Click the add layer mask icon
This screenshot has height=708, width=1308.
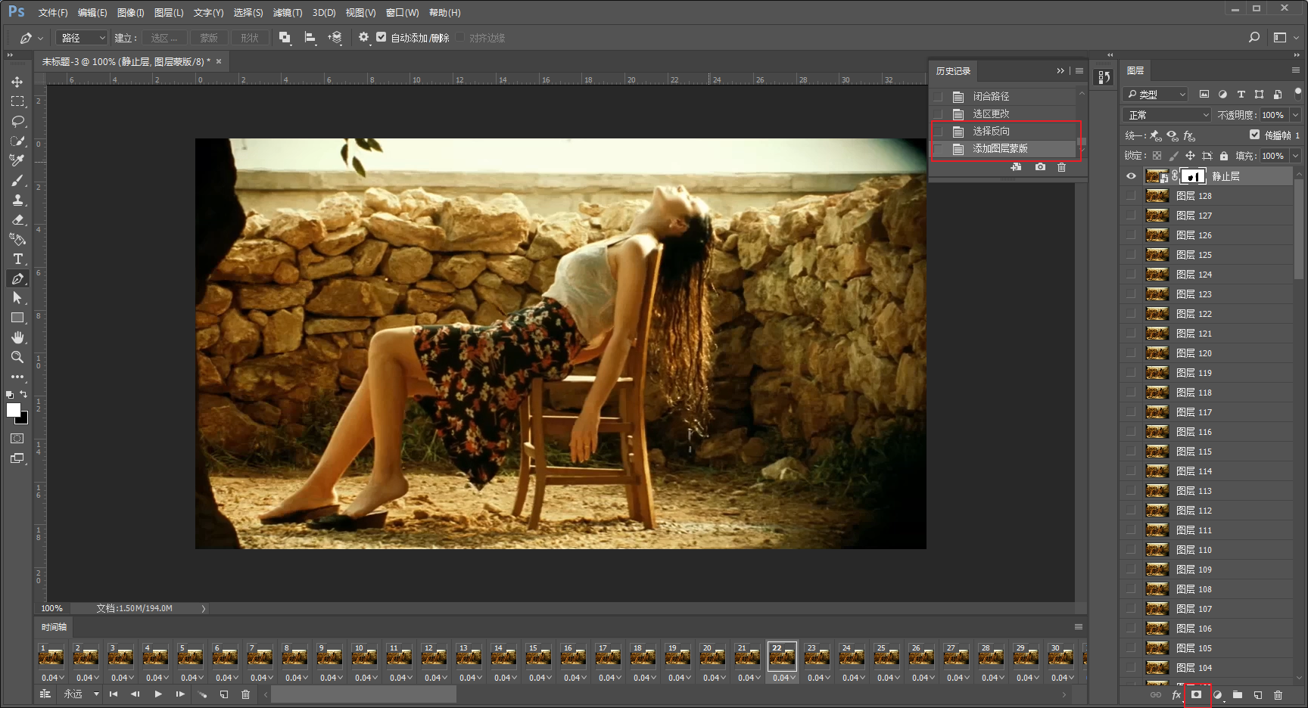tap(1196, 694)
